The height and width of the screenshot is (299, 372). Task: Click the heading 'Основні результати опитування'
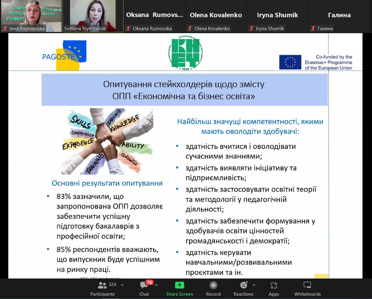click(107, 183)
